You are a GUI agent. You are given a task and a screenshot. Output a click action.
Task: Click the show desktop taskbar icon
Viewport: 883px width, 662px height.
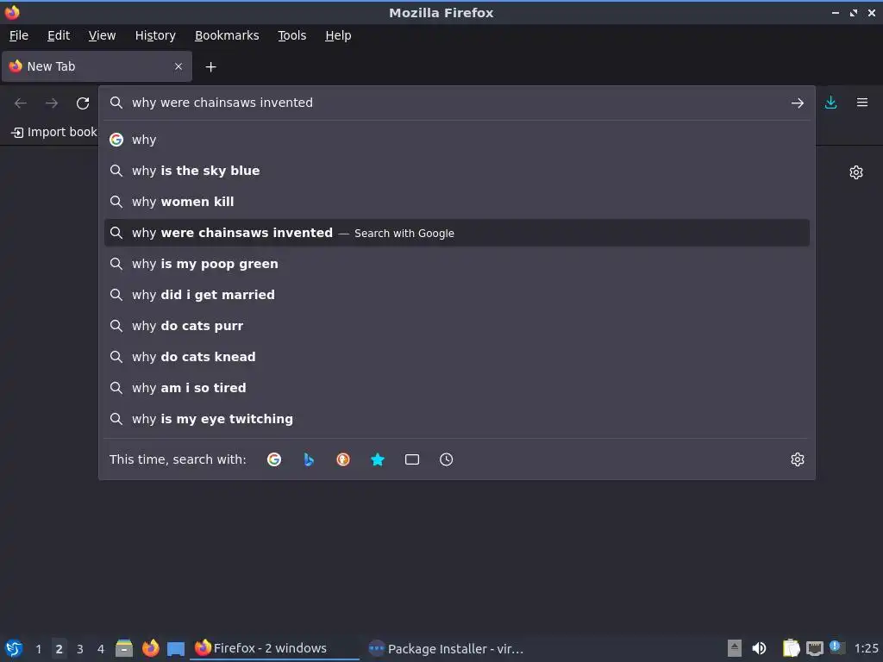tap(176, 648)
